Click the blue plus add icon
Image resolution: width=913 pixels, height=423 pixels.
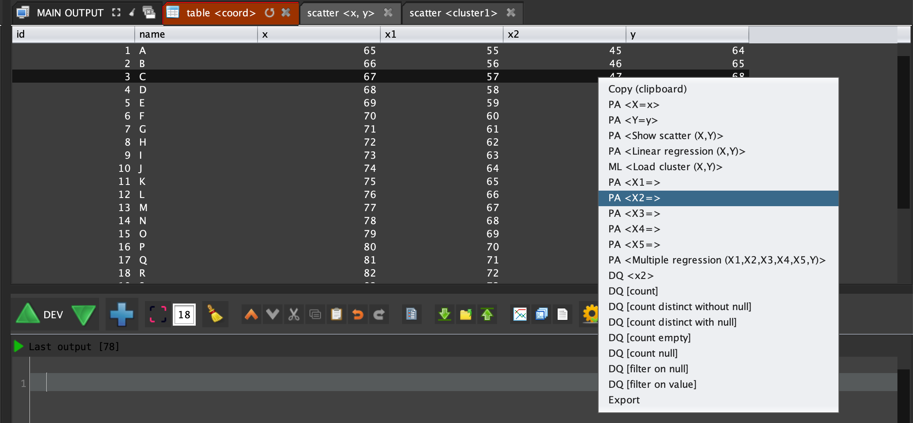pos(122,314)
